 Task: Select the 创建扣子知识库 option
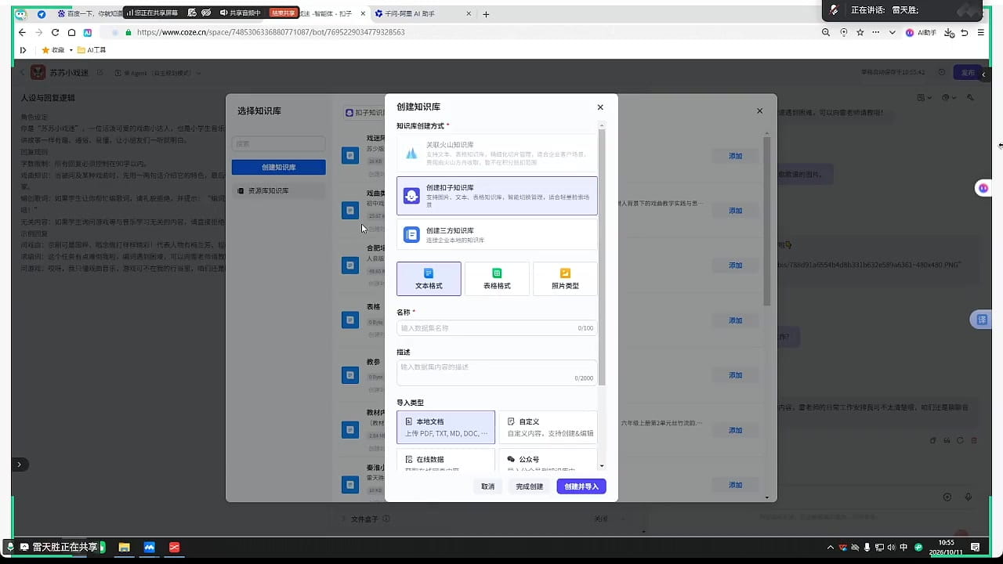(x=497, y=196)
